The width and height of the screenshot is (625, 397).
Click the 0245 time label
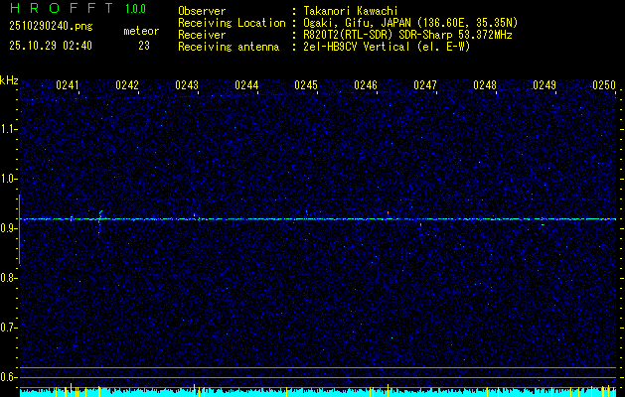(306, 86)
